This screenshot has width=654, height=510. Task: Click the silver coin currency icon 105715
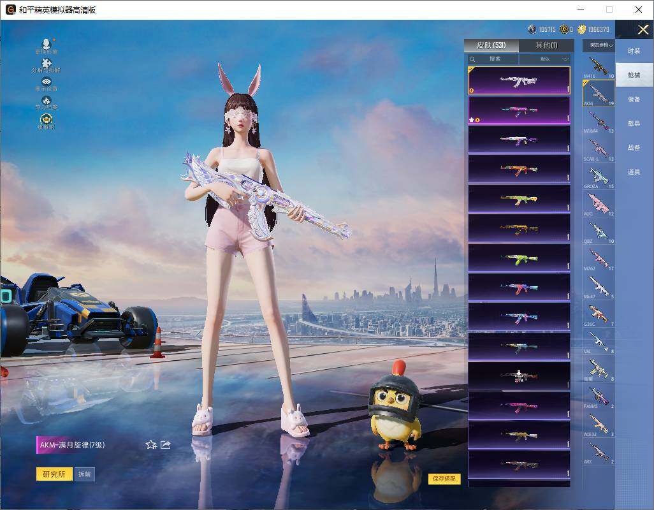coord(532,29)
